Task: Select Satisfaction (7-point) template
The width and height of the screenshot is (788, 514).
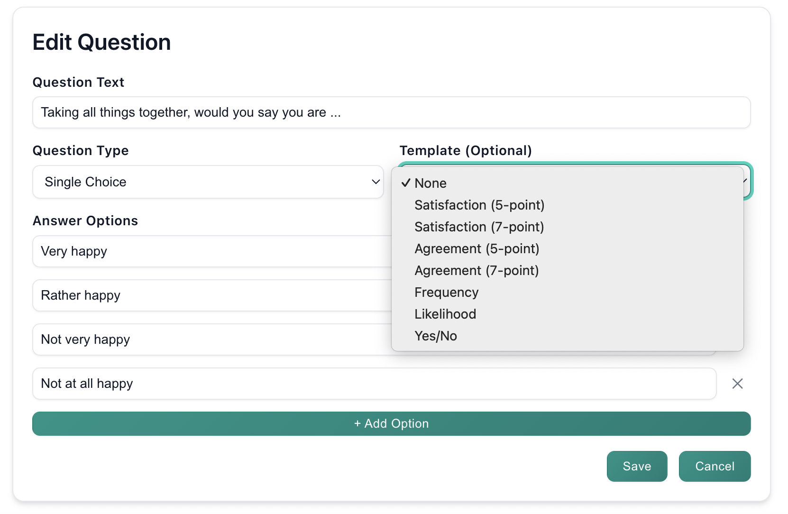Action: click(x=568, y=227)
